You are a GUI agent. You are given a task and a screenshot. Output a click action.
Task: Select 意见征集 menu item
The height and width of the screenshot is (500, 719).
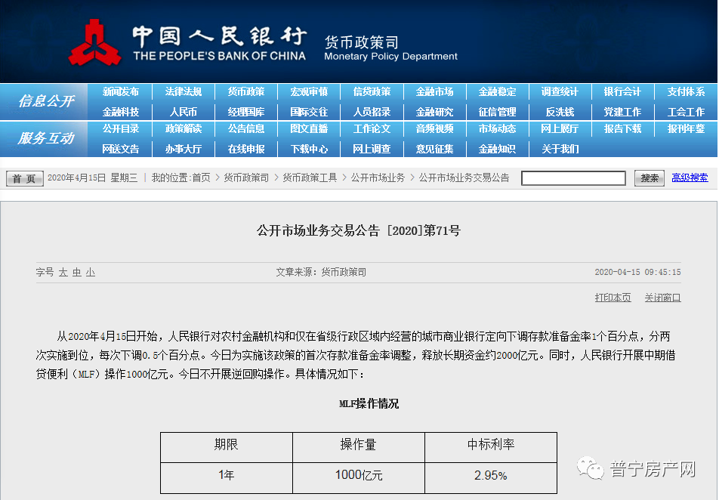point(435,149)
